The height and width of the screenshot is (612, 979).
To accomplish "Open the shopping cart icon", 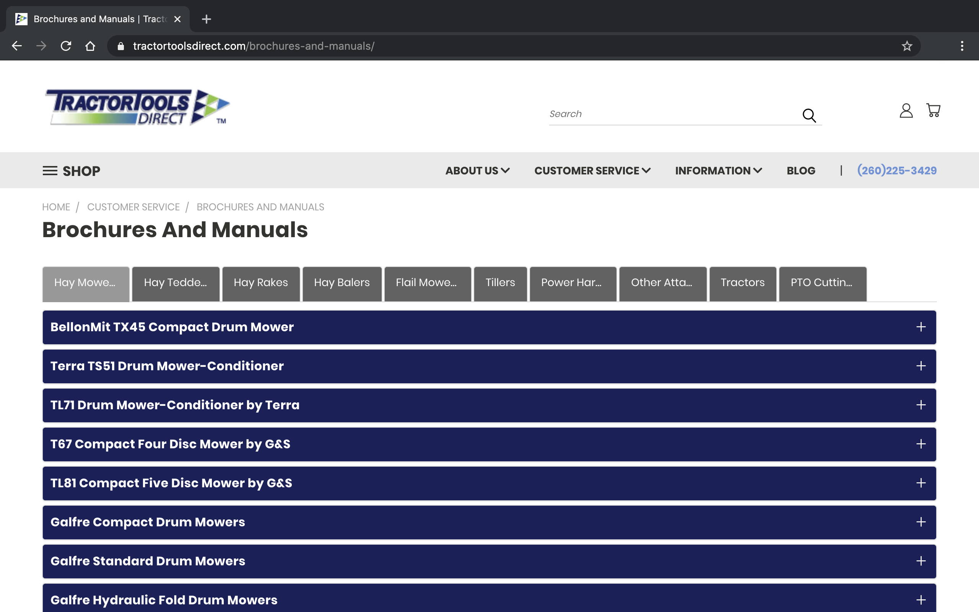I will 933,110.
